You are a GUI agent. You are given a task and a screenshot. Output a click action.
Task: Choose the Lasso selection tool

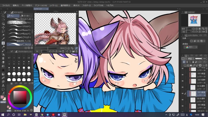[x=3, y=31]
